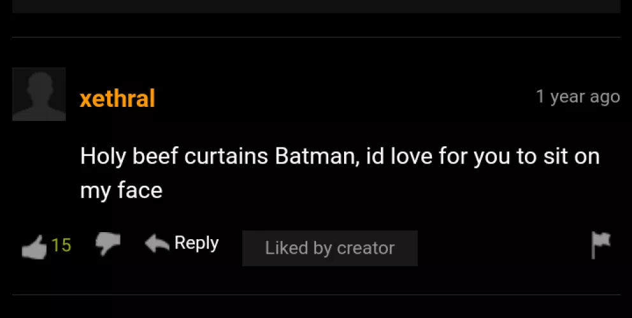This screenshot has width=632, height=318.
Task: Click the thumbs down icon
Action: (108, 244)
